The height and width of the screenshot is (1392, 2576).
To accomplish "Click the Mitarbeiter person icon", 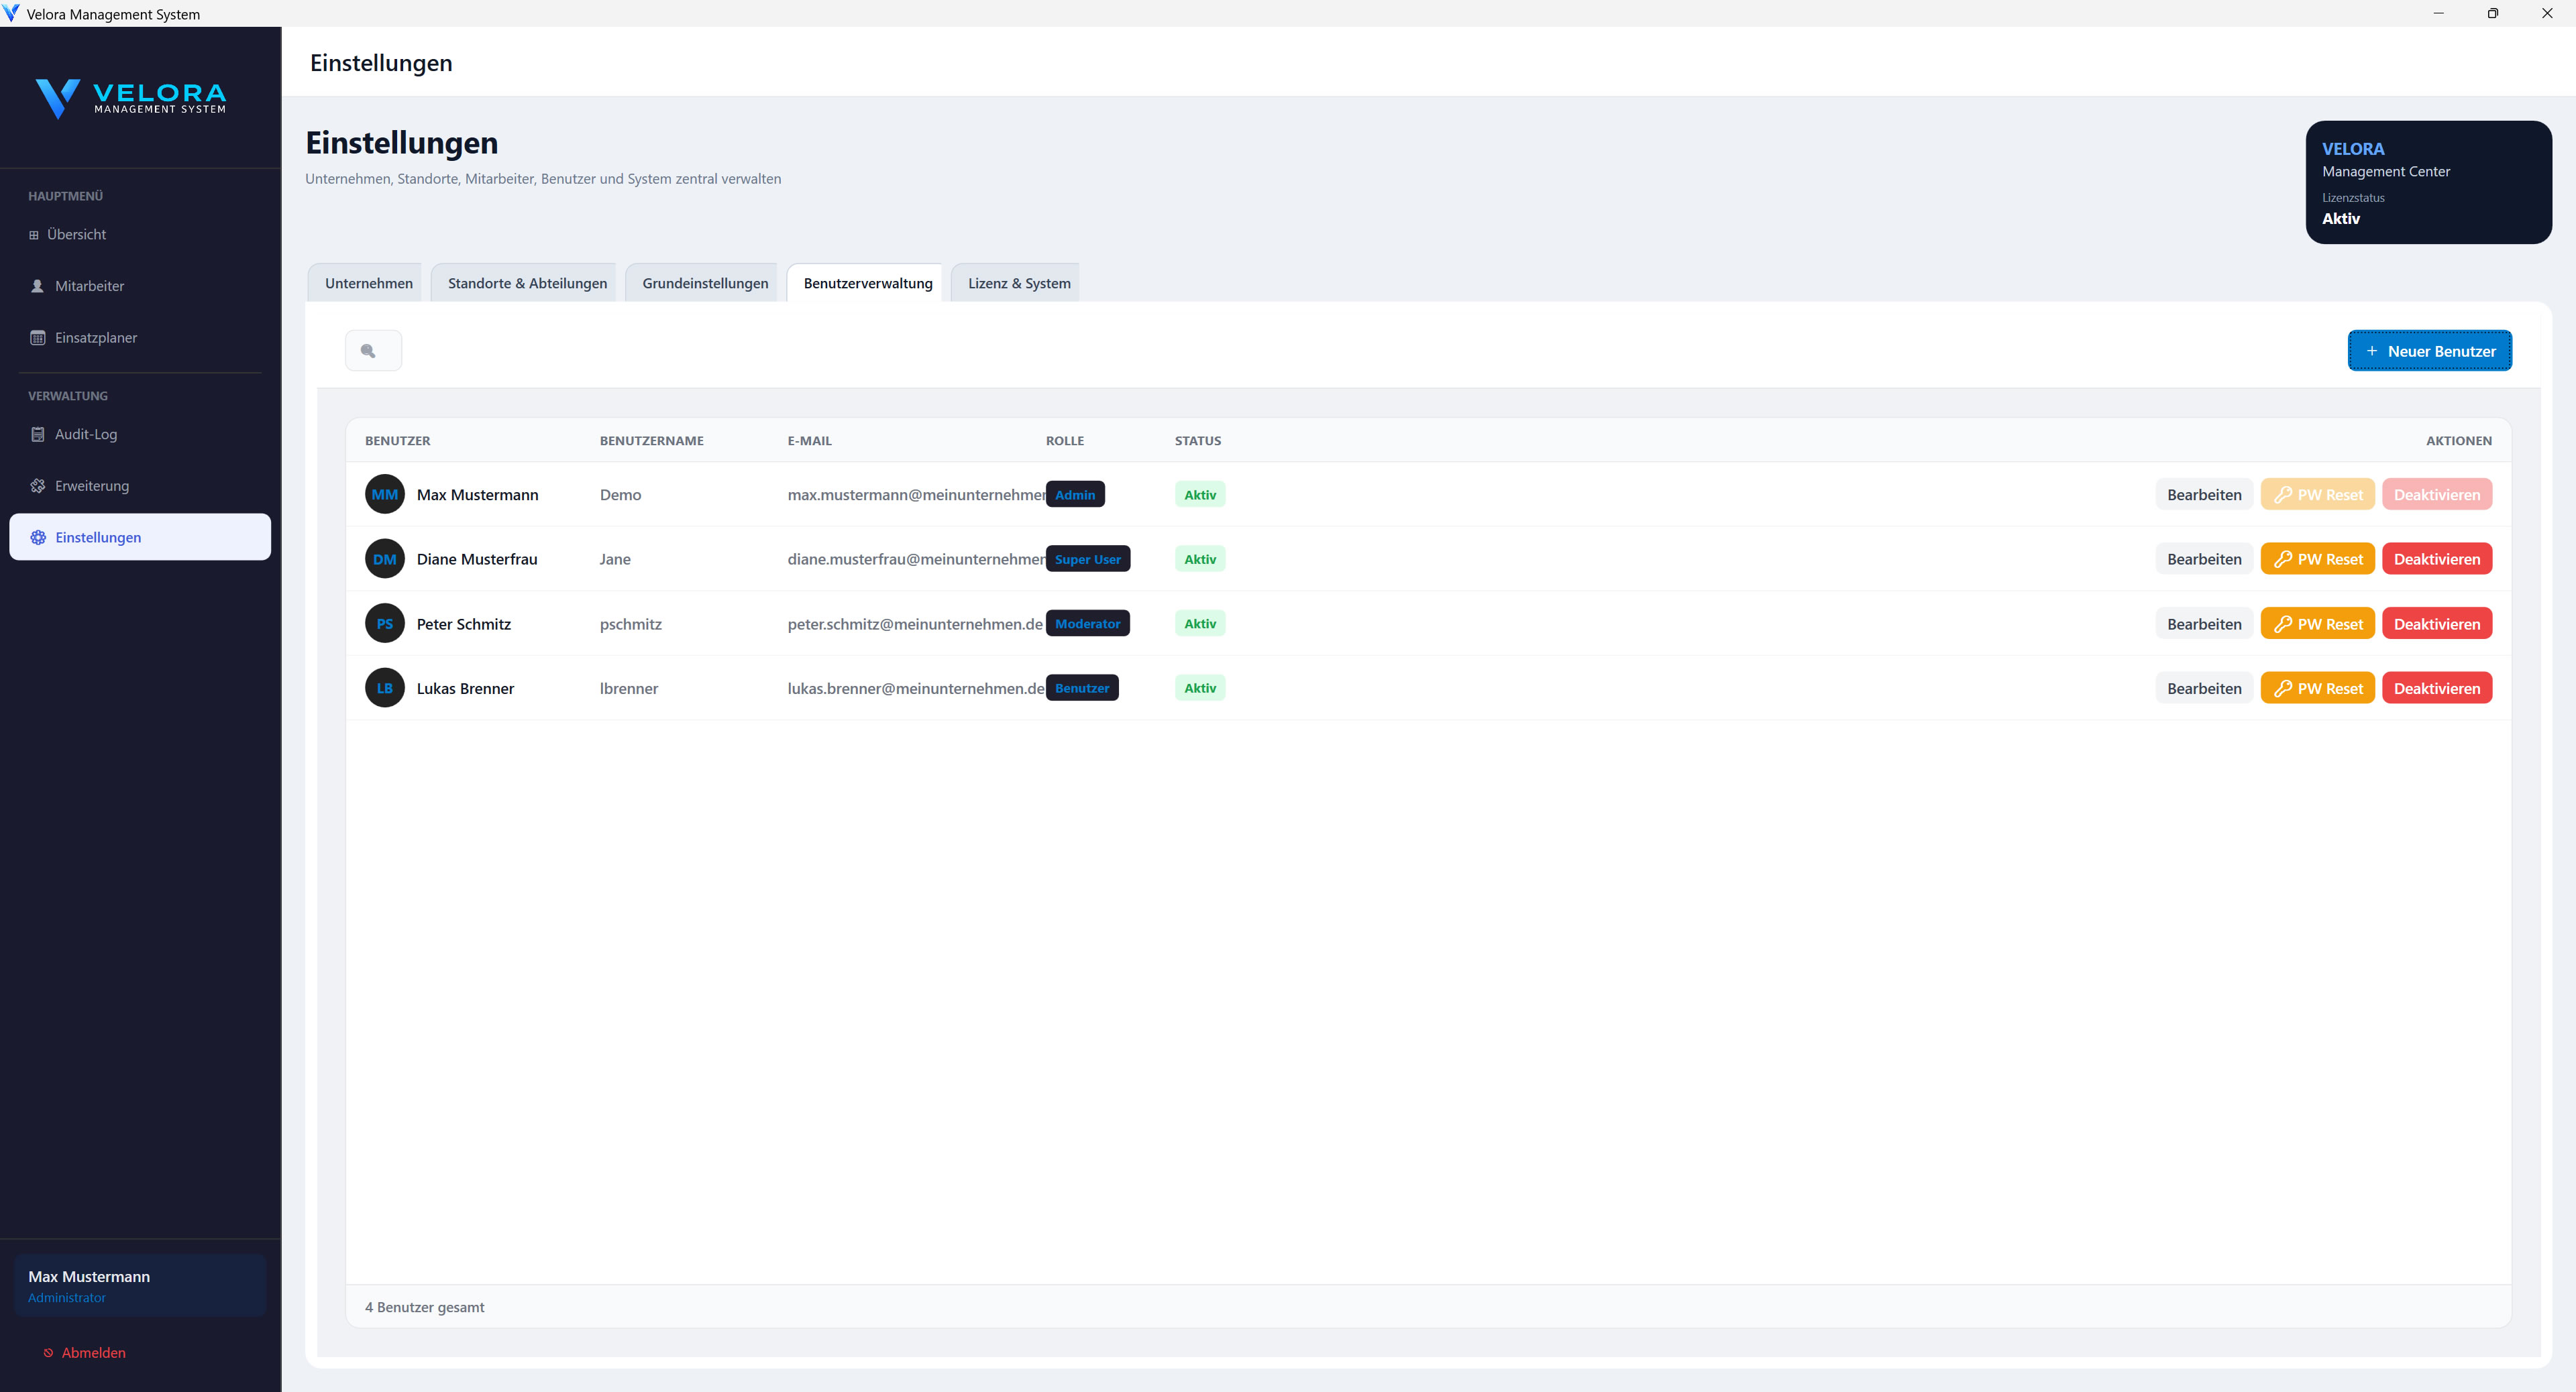I will pyautogui.click(x=38, y=286).
